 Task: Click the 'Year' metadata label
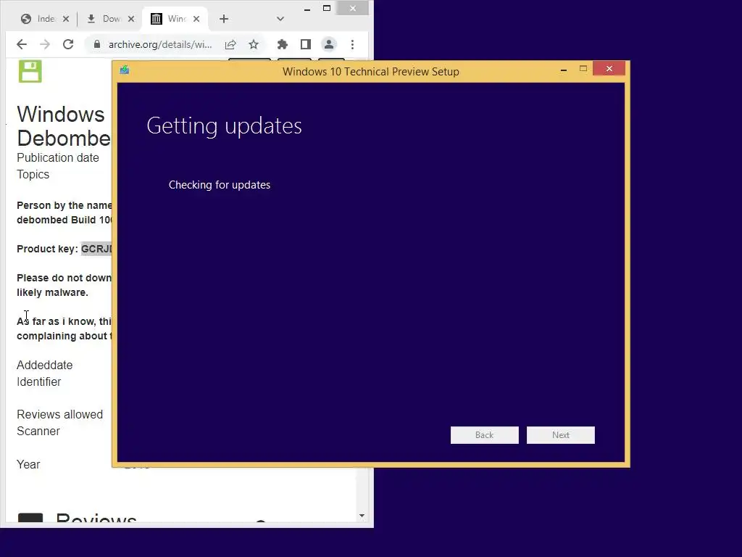(x=28, y=464)
